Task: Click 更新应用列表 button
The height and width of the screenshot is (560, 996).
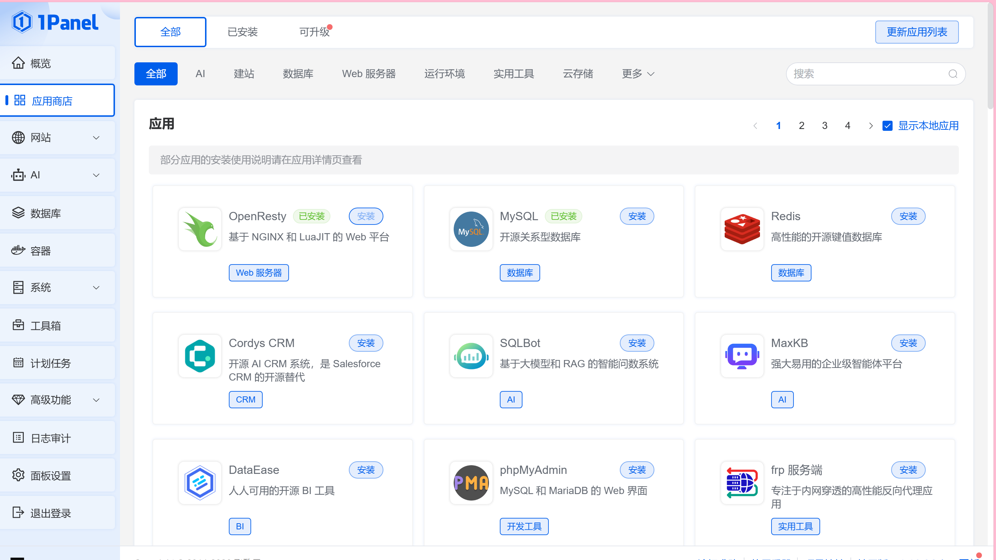Action: tap(916, 32)
